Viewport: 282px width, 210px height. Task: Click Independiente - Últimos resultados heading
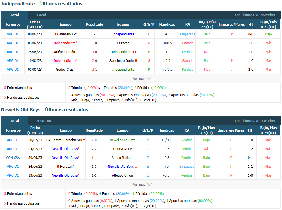pos(42,4)
